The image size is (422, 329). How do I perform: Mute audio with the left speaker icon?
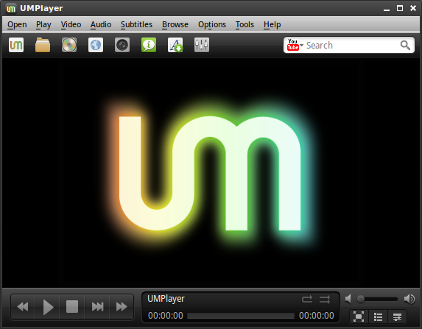click(x=348, y=299)
